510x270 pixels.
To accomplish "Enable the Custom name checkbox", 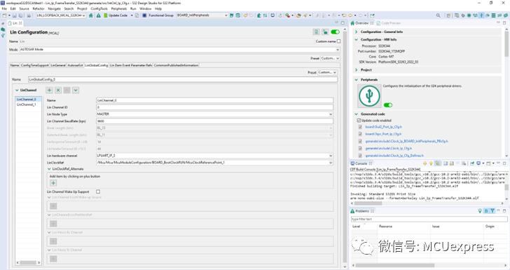I will point(338,41).
